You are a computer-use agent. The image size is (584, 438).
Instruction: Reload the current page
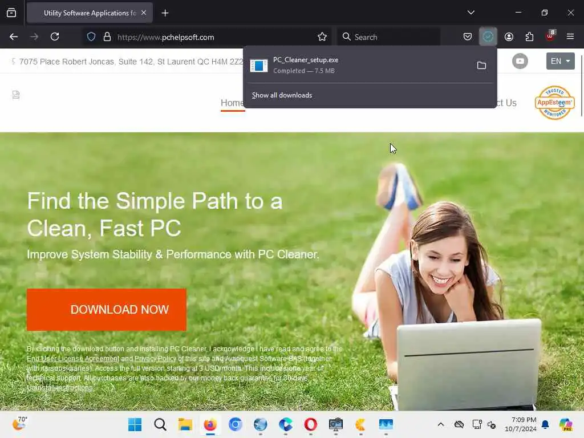point(55,37)
